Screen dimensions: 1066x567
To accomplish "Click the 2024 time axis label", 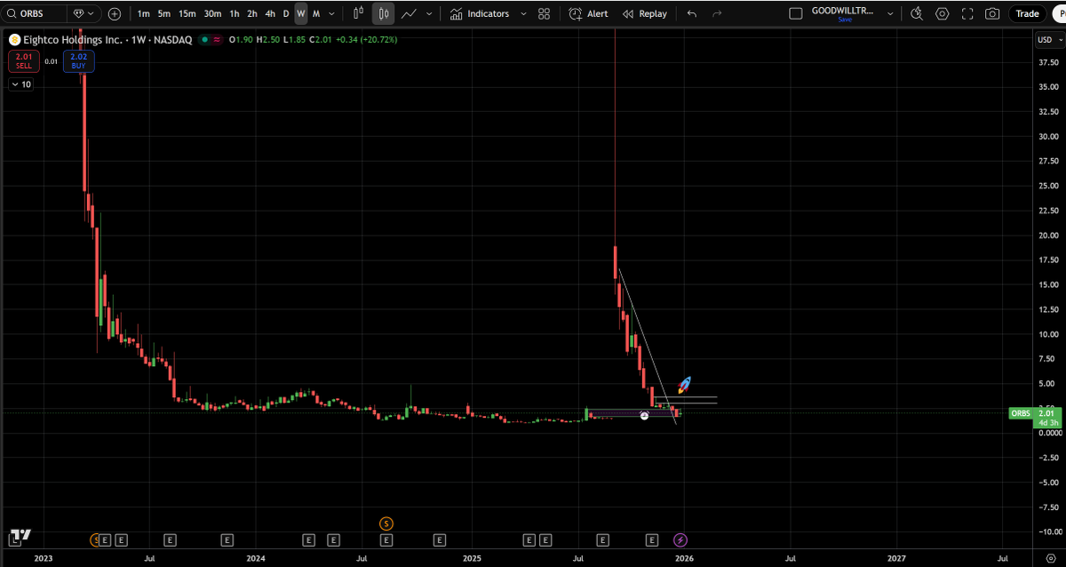I will (x=256, y=558).
